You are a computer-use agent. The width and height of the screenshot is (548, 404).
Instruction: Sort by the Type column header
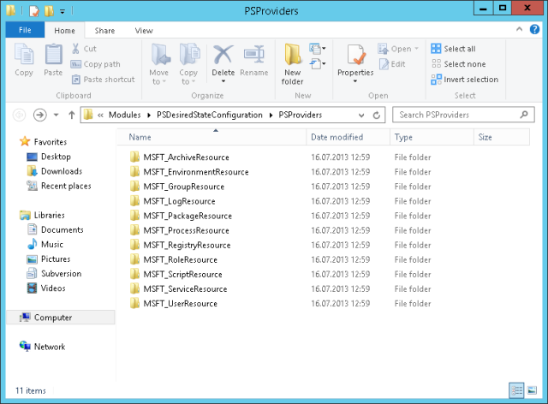[432, 137]
